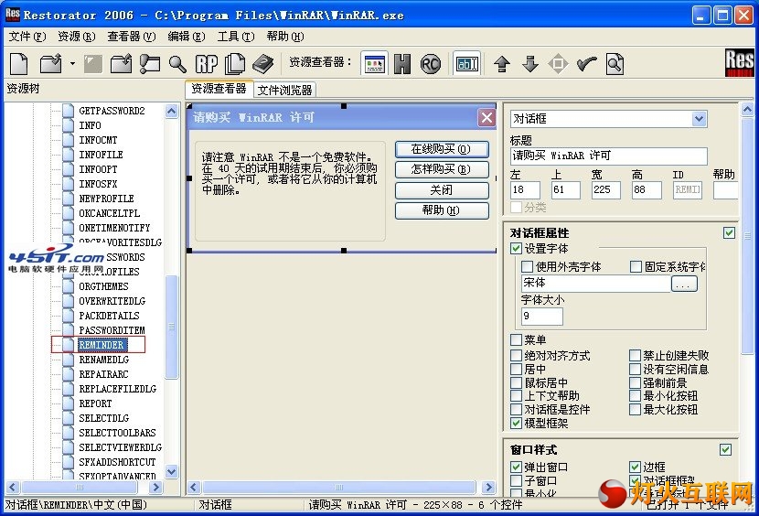
Task: Click the page preview magnifier icon
Action: coord(615,63)
